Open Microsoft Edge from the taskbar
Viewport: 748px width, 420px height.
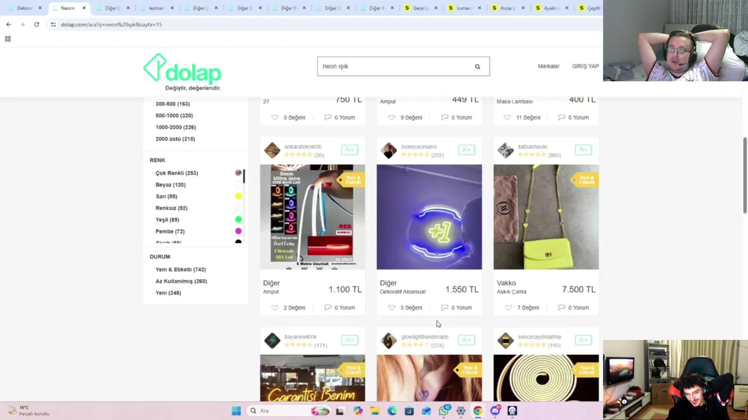(x=392, y=411)
